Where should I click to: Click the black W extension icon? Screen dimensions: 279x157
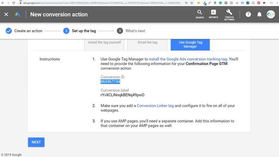(264, 3)
